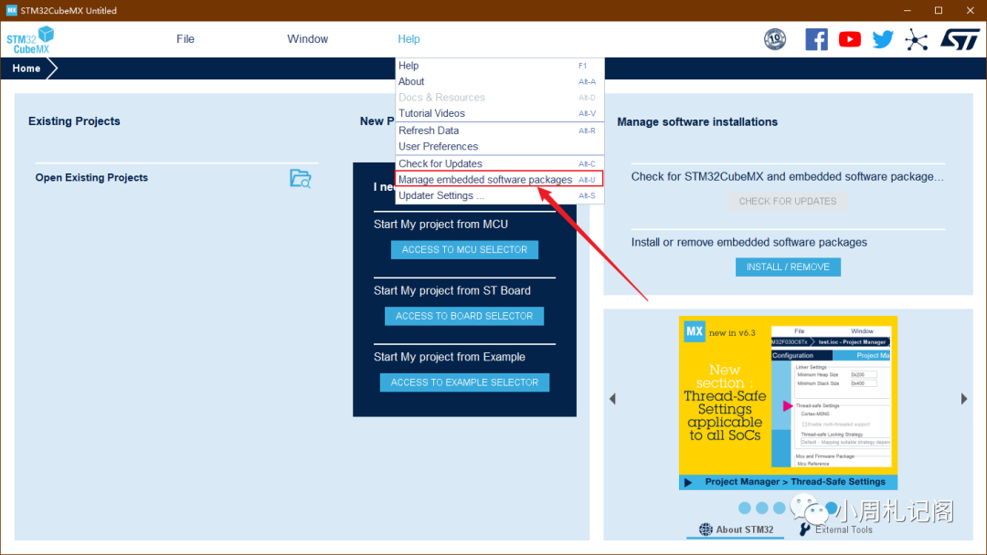987x555 pixels.
Task: Click Start My project from Example text
Action: (450, 357)
